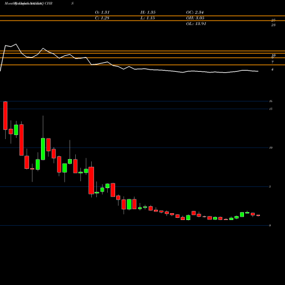Click the open value "O: 1.31"
Screen dimensions: 285x285
tap(102, 13)
